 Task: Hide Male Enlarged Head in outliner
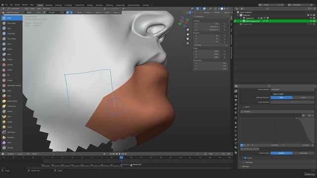pyautogui.click(x=311, y=21)
